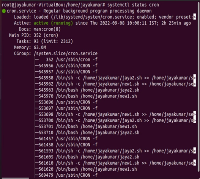Click truncation marker on the 561593 row

195,151
